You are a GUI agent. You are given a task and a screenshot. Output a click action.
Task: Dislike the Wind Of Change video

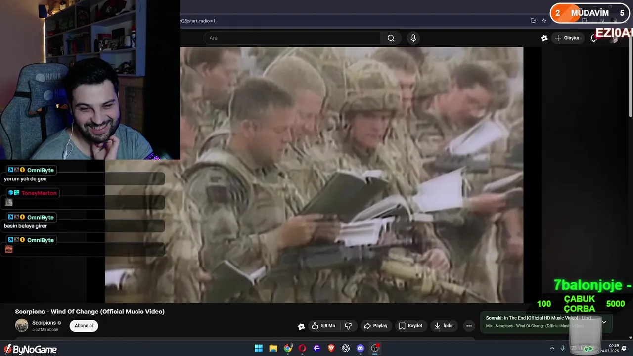[348, 326]
